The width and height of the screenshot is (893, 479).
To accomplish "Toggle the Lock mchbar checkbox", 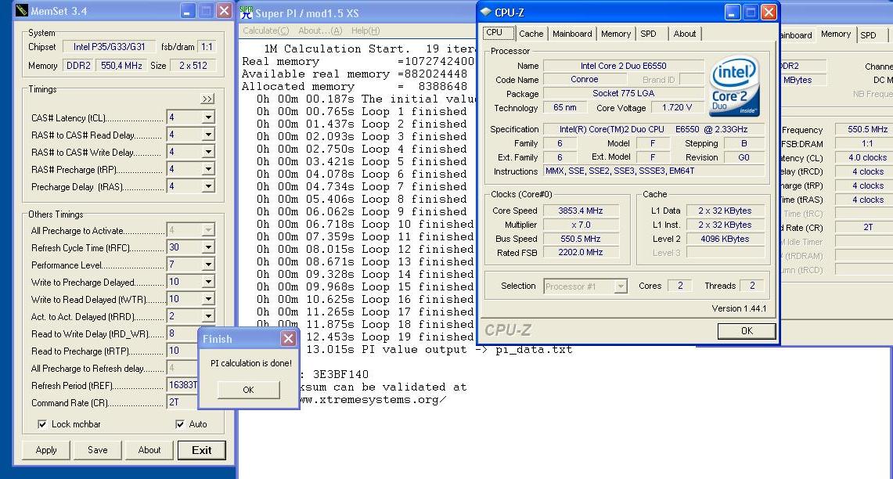I will (x=41, y=424).
